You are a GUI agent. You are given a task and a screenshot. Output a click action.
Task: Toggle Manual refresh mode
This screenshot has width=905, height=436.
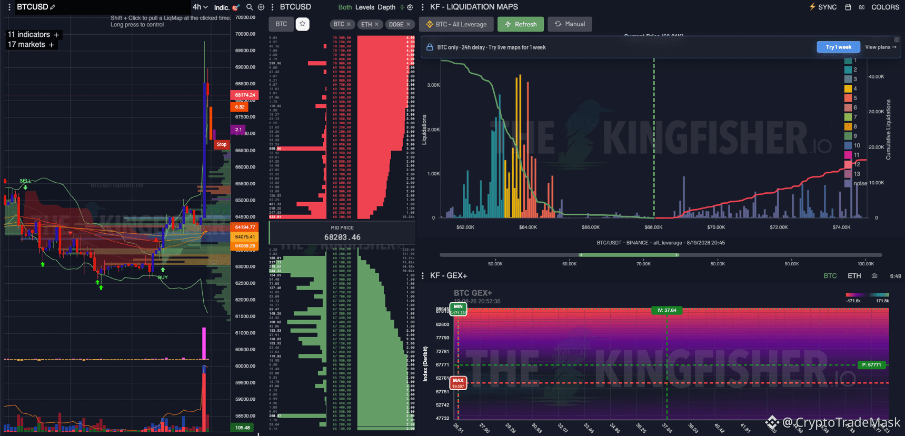pos(570,24)
